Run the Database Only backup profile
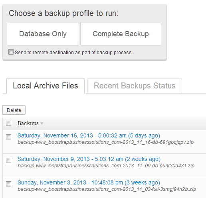This screenshot has width=206, height=198. point(43,34)
